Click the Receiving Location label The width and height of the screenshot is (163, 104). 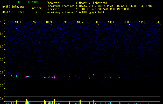click(60, 6)
